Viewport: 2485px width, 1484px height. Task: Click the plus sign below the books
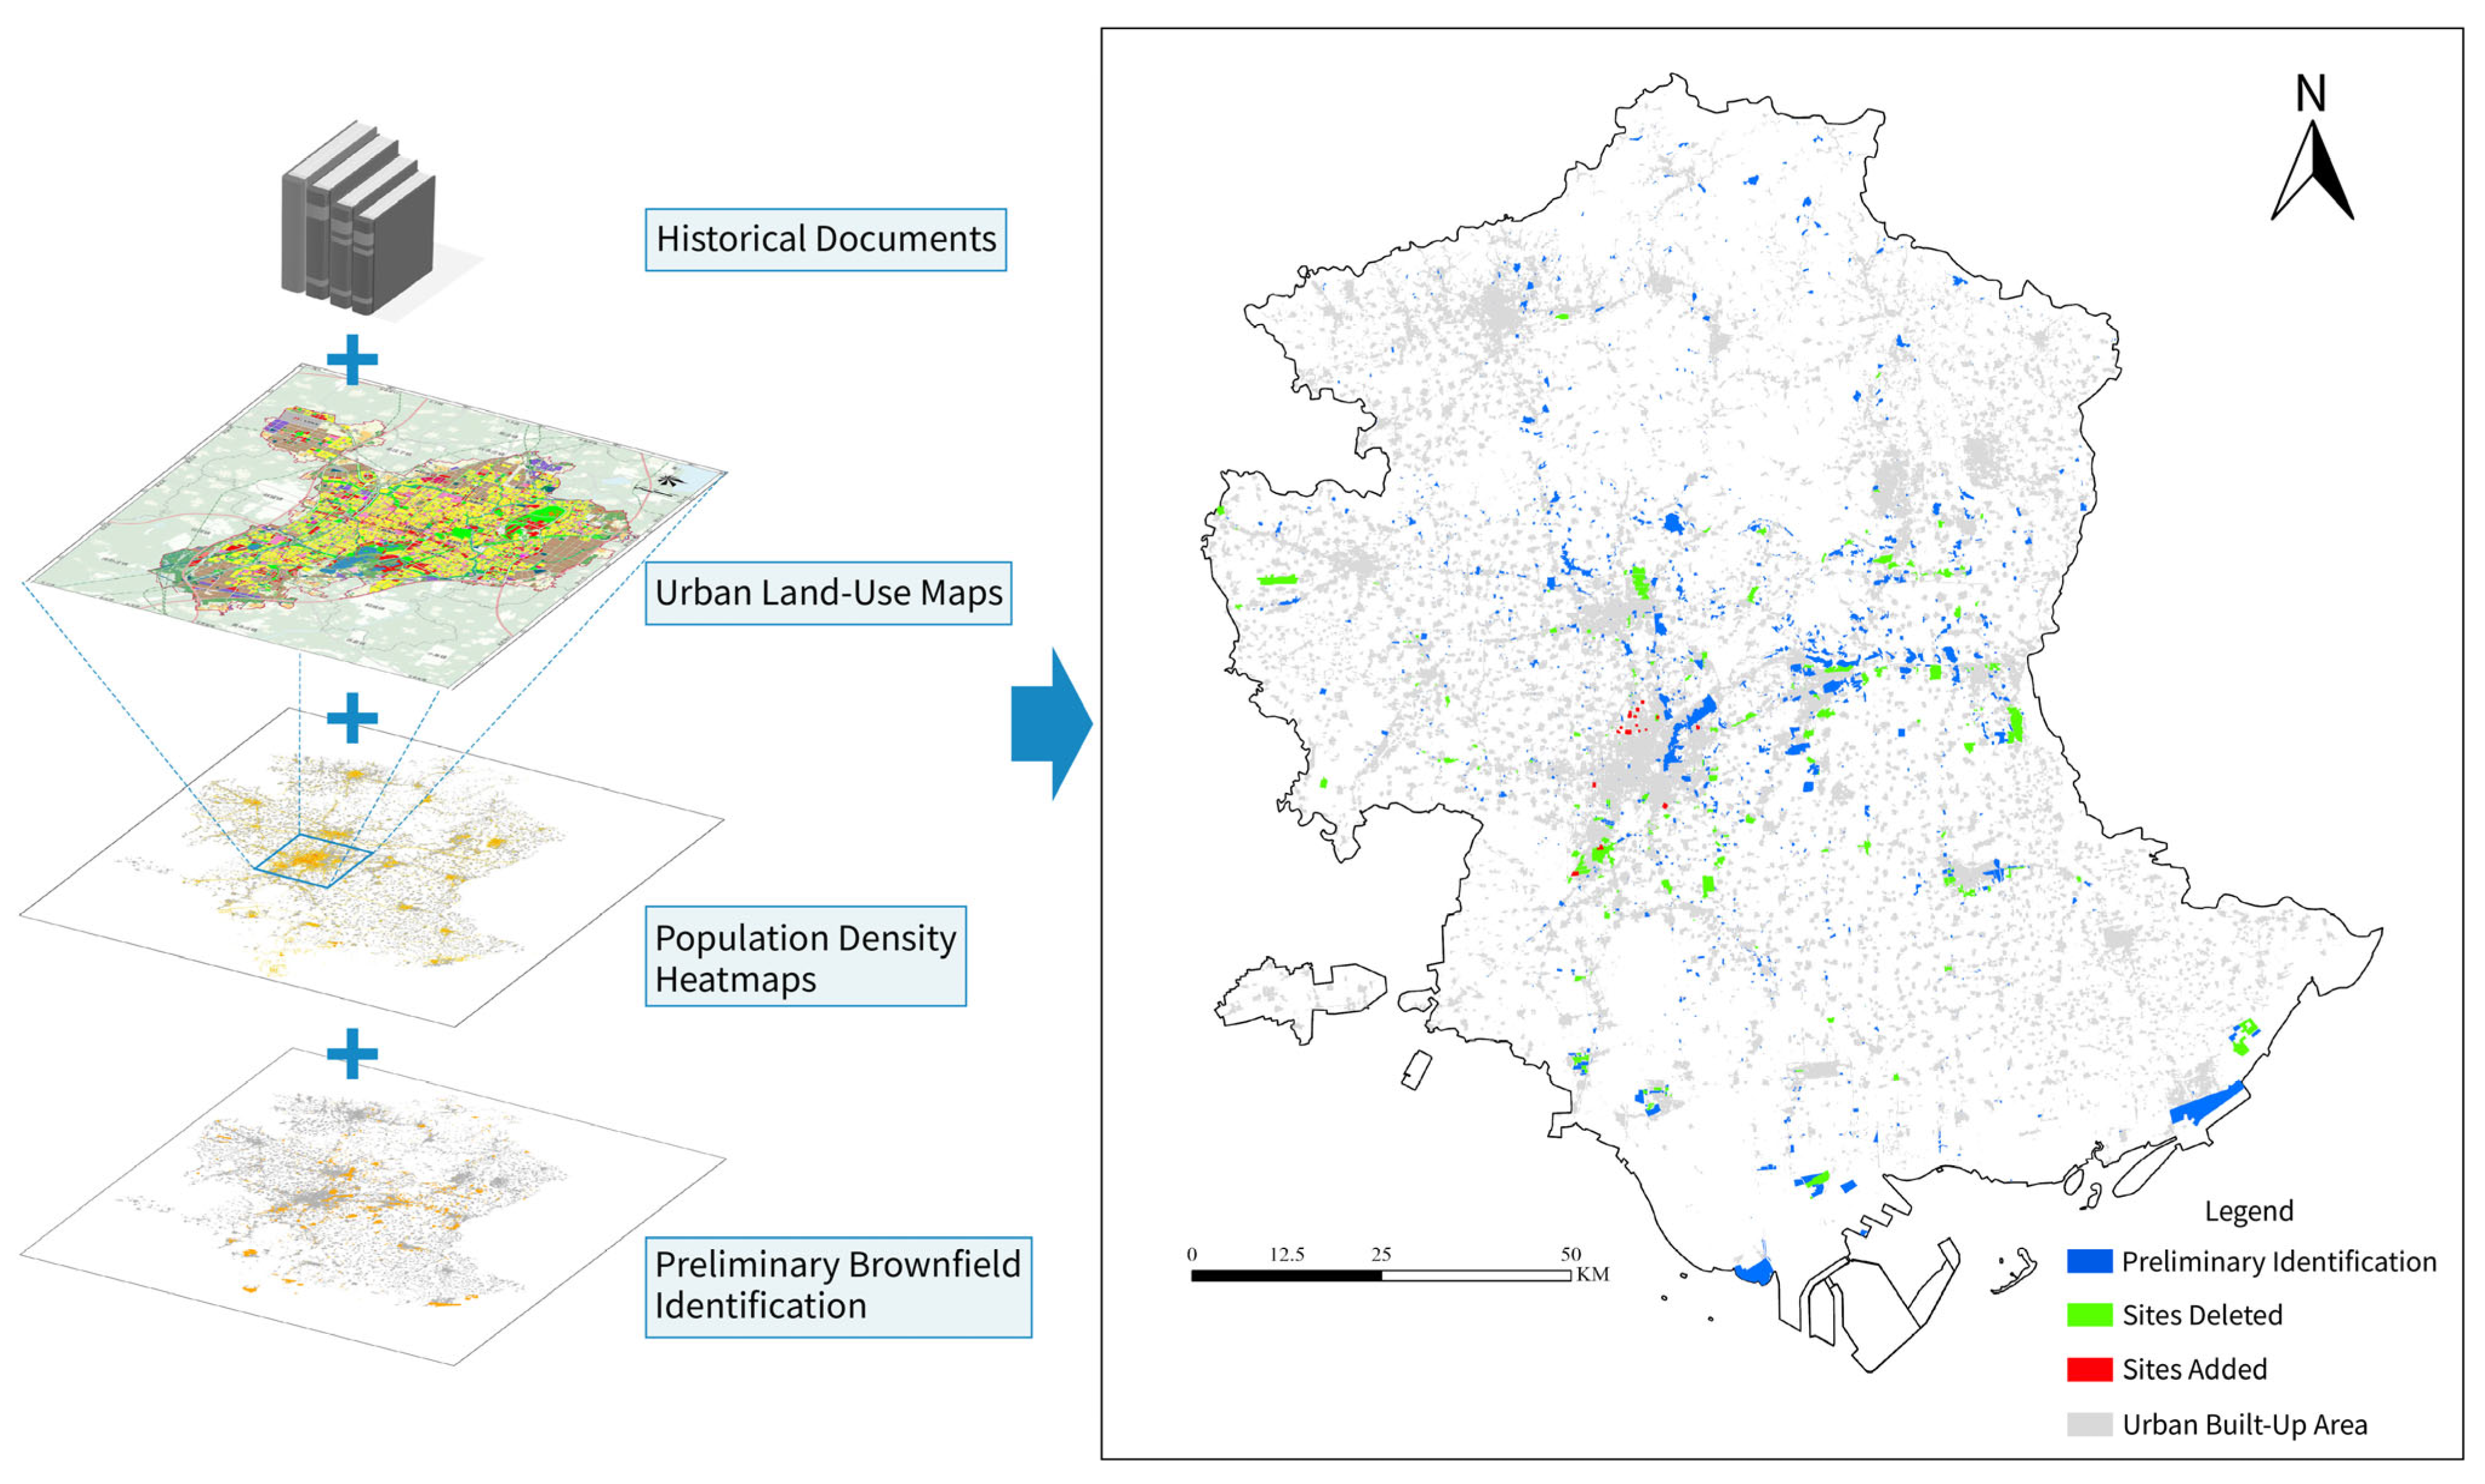coord(352,360)
